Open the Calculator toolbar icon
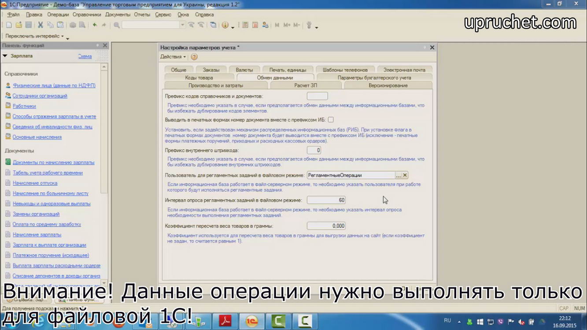The height and width of the screenshot is (330, 587). (x=245, y=25)
